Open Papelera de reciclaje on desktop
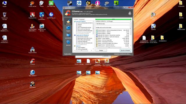Image resolution: width=186 pixels, height=104 pixels. click(5, 16)
